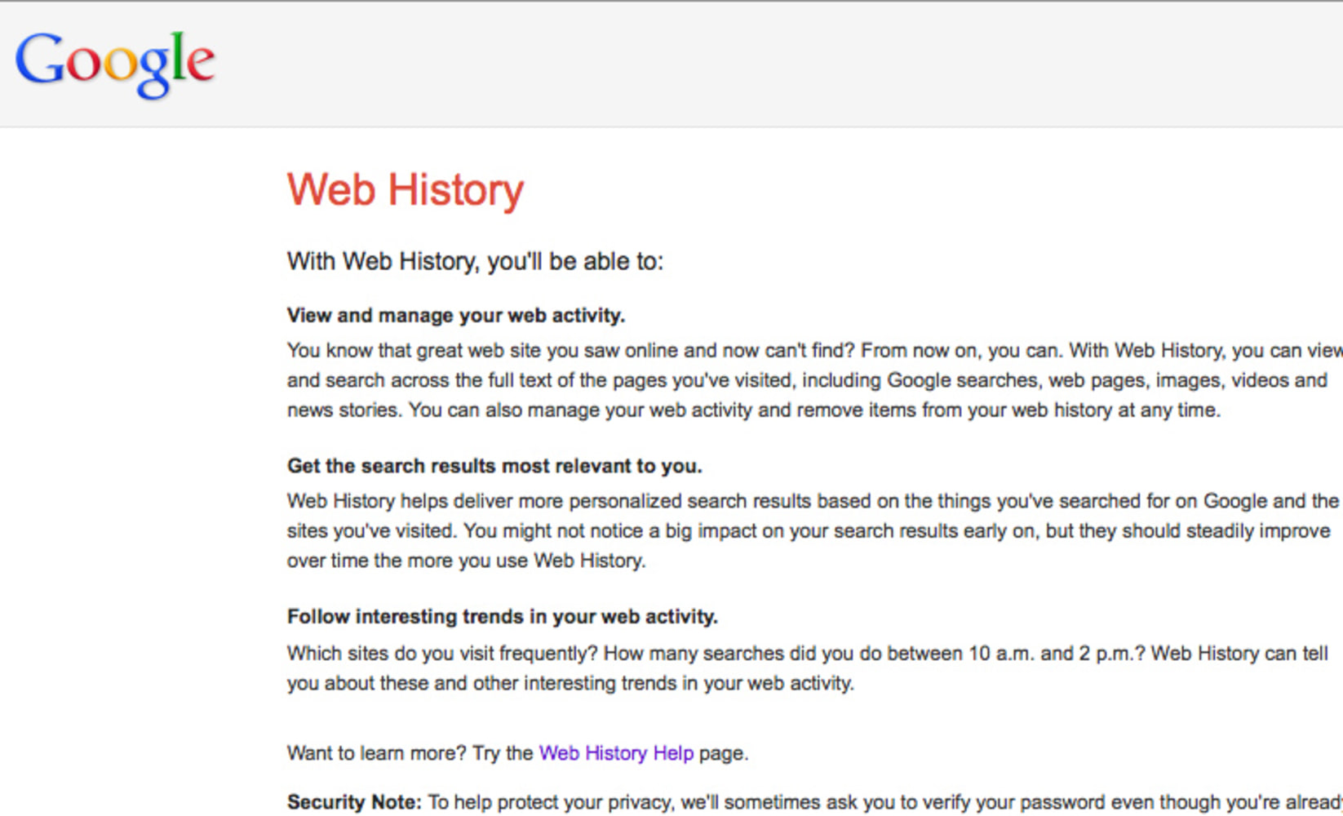Click the bold "Security Note:" label
The height and width of the screenshot is (816, 1343).
click(x=354, y=802)
